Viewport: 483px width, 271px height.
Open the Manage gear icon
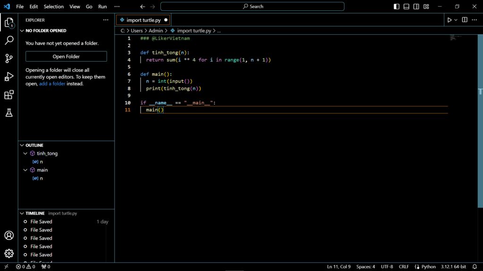pyautogui.click(x=9, y=254)
